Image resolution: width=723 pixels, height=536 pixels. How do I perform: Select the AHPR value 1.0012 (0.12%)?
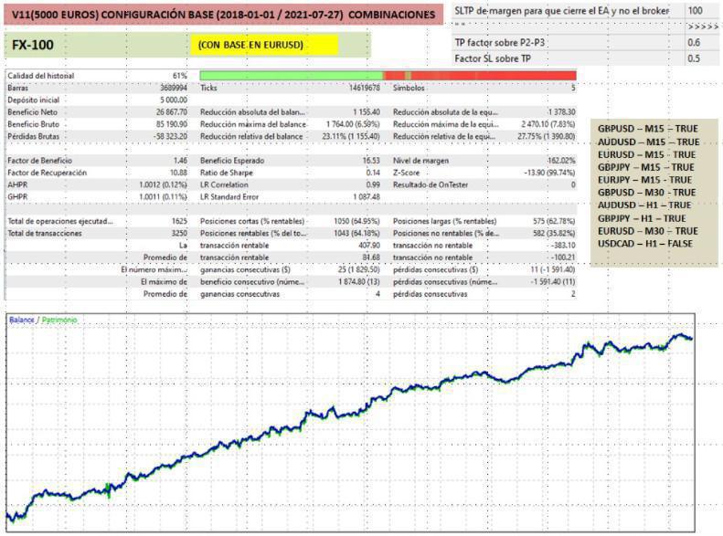(x=163, y=184)
